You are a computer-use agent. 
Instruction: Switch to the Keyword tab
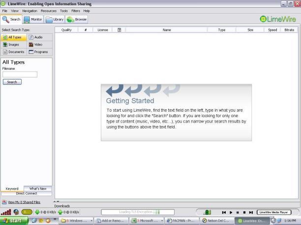12,189
